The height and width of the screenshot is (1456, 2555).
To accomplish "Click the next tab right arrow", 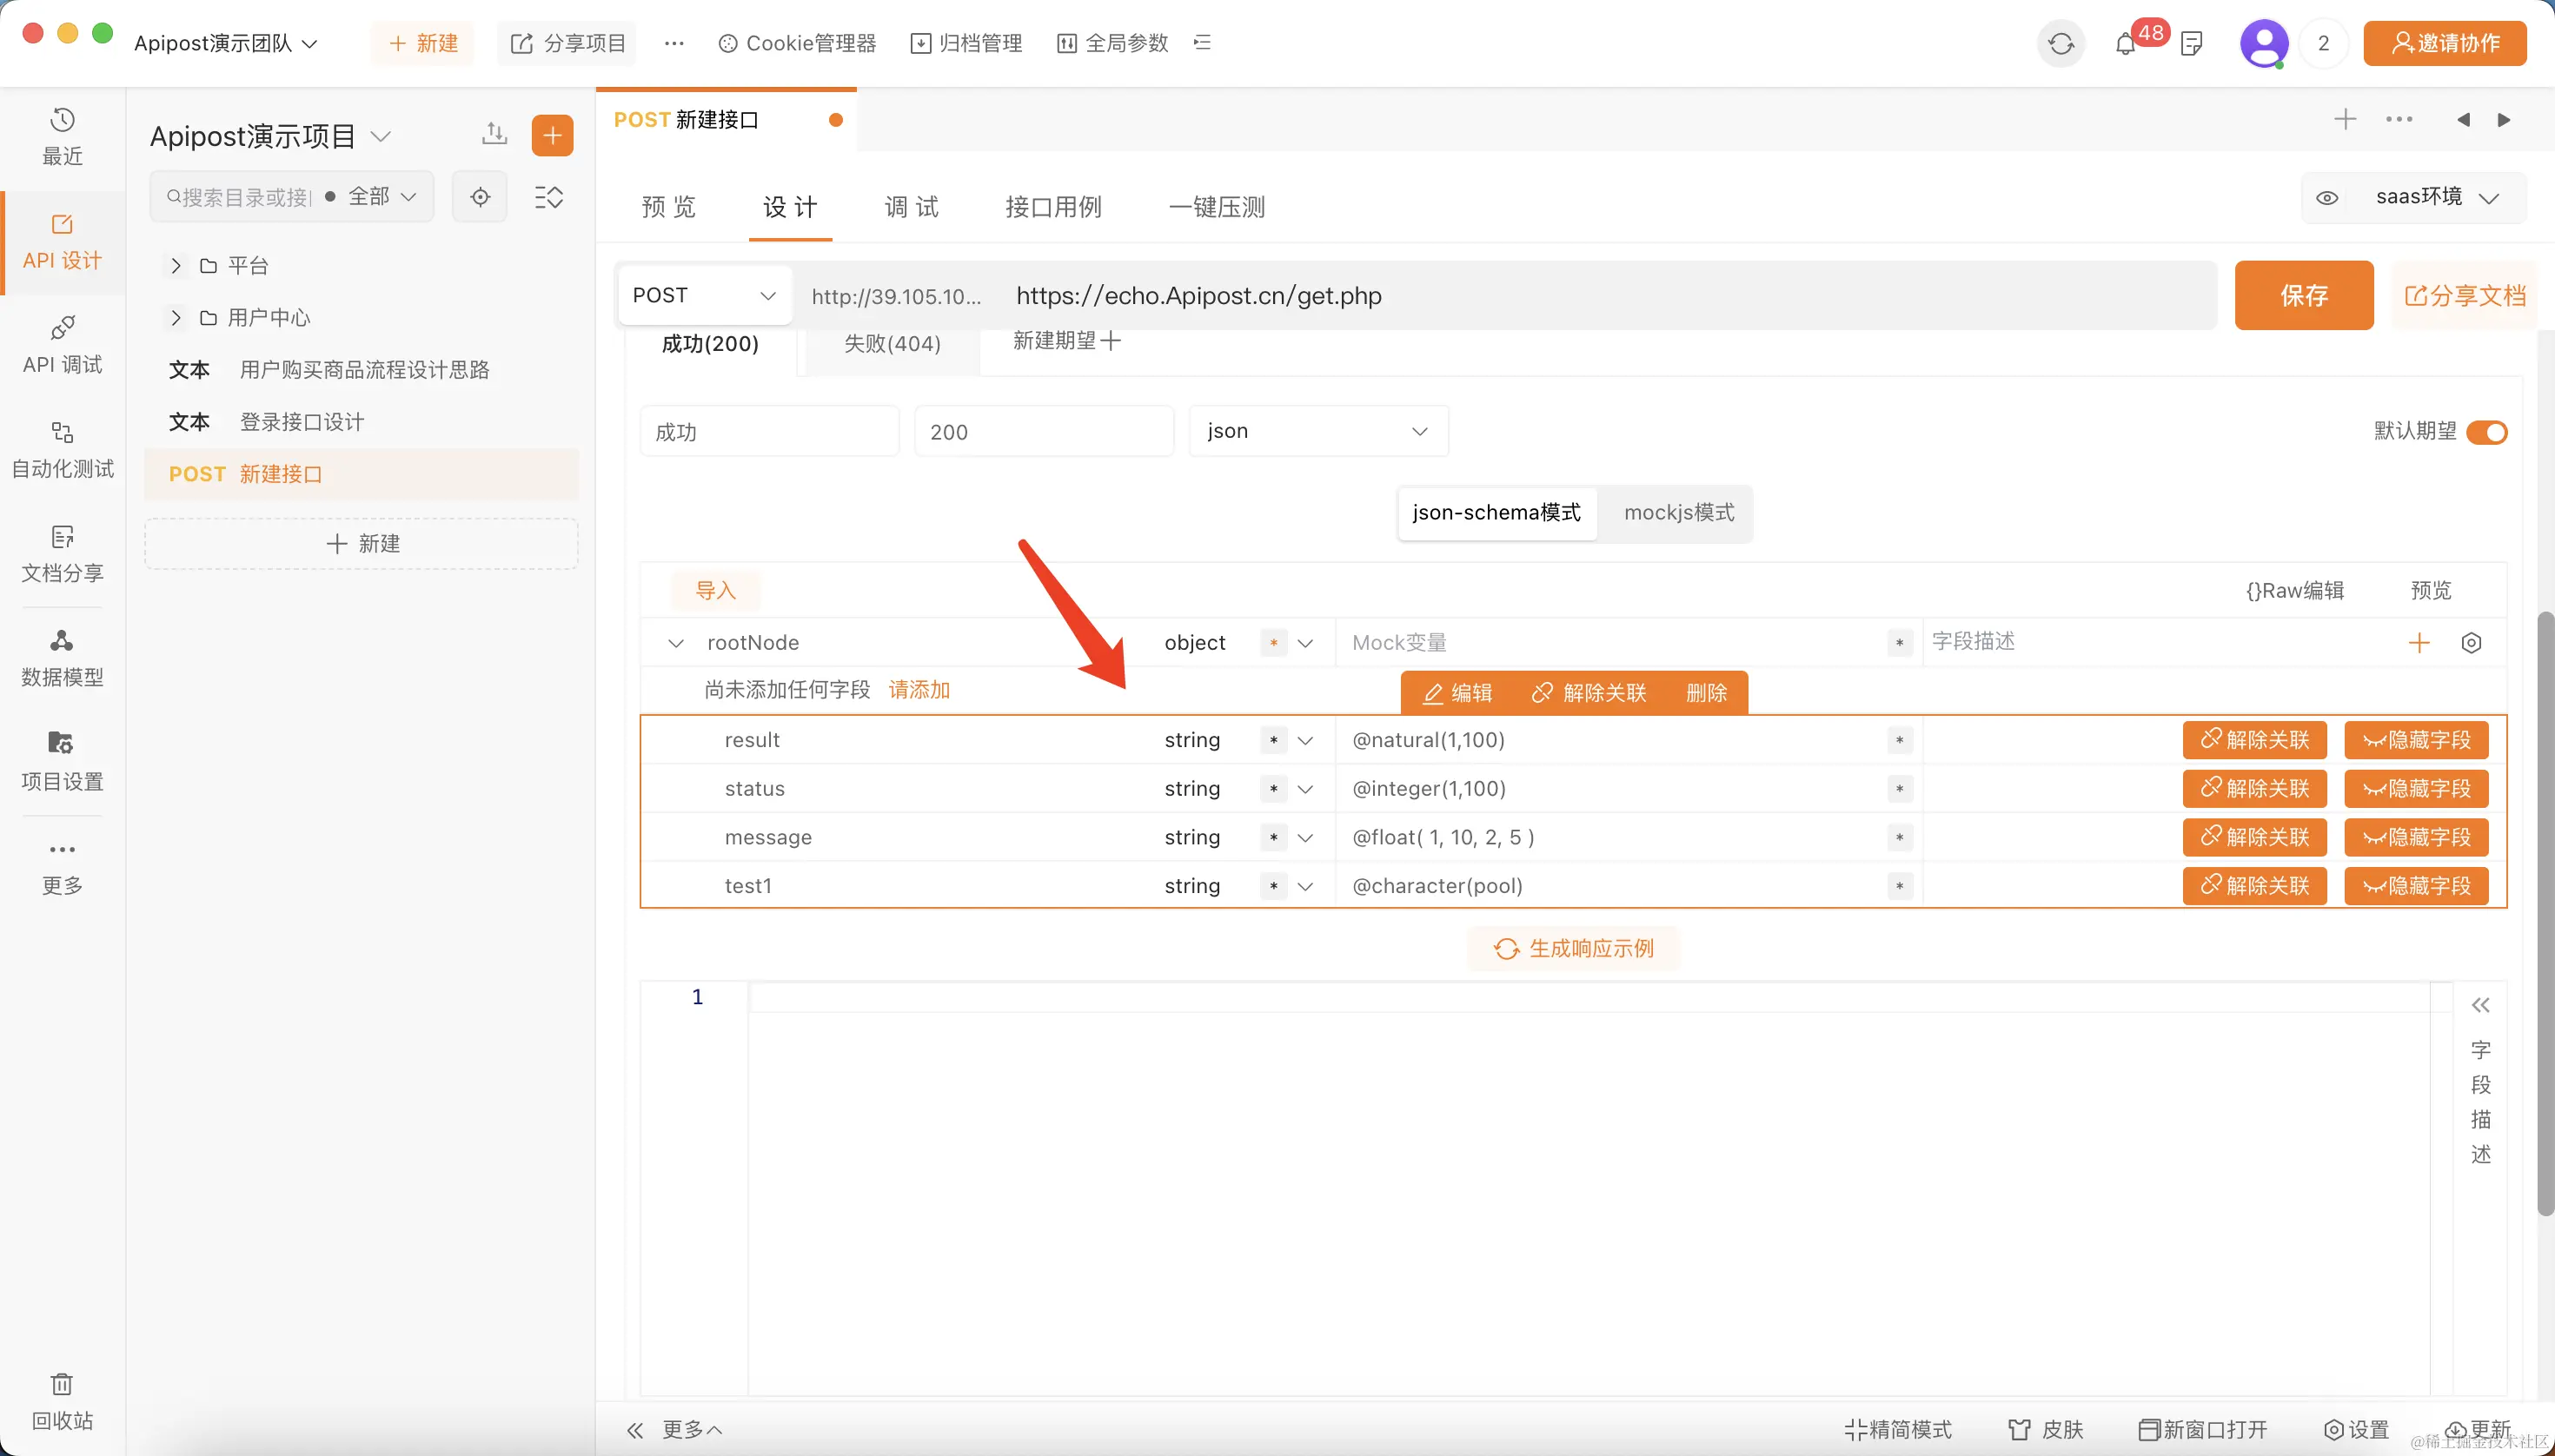I will point(2504,120).
